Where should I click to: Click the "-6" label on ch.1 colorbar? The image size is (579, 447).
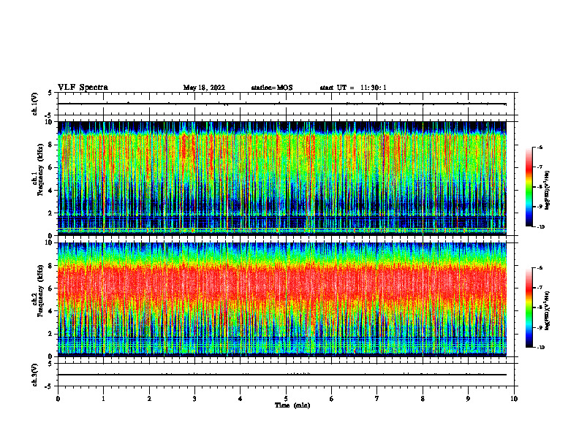pos(540,147)
